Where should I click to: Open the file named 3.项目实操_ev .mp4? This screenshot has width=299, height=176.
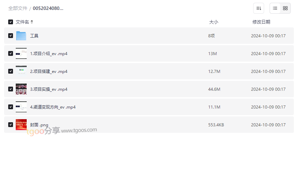(49, 89)
